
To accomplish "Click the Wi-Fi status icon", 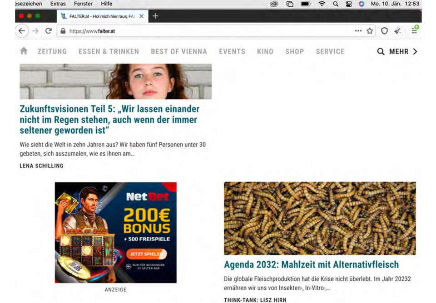I will tap(322, 4).
